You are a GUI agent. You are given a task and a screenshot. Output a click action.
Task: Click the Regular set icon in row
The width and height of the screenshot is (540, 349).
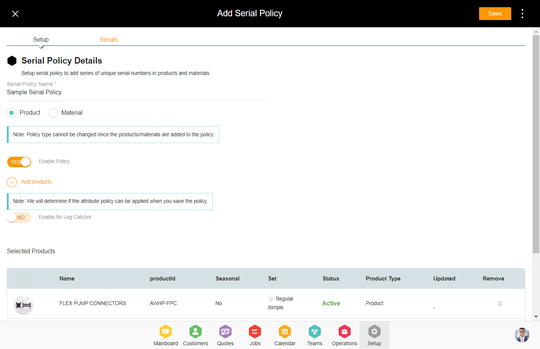click(271, 299)
